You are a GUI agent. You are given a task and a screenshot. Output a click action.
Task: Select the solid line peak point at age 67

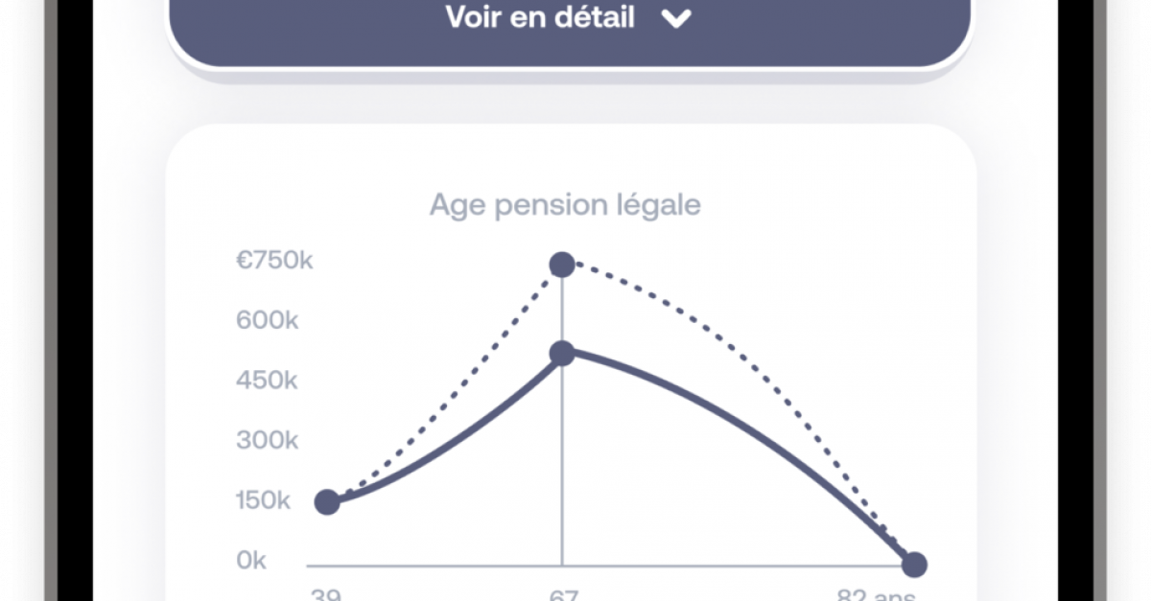click(x=562, y=353)
